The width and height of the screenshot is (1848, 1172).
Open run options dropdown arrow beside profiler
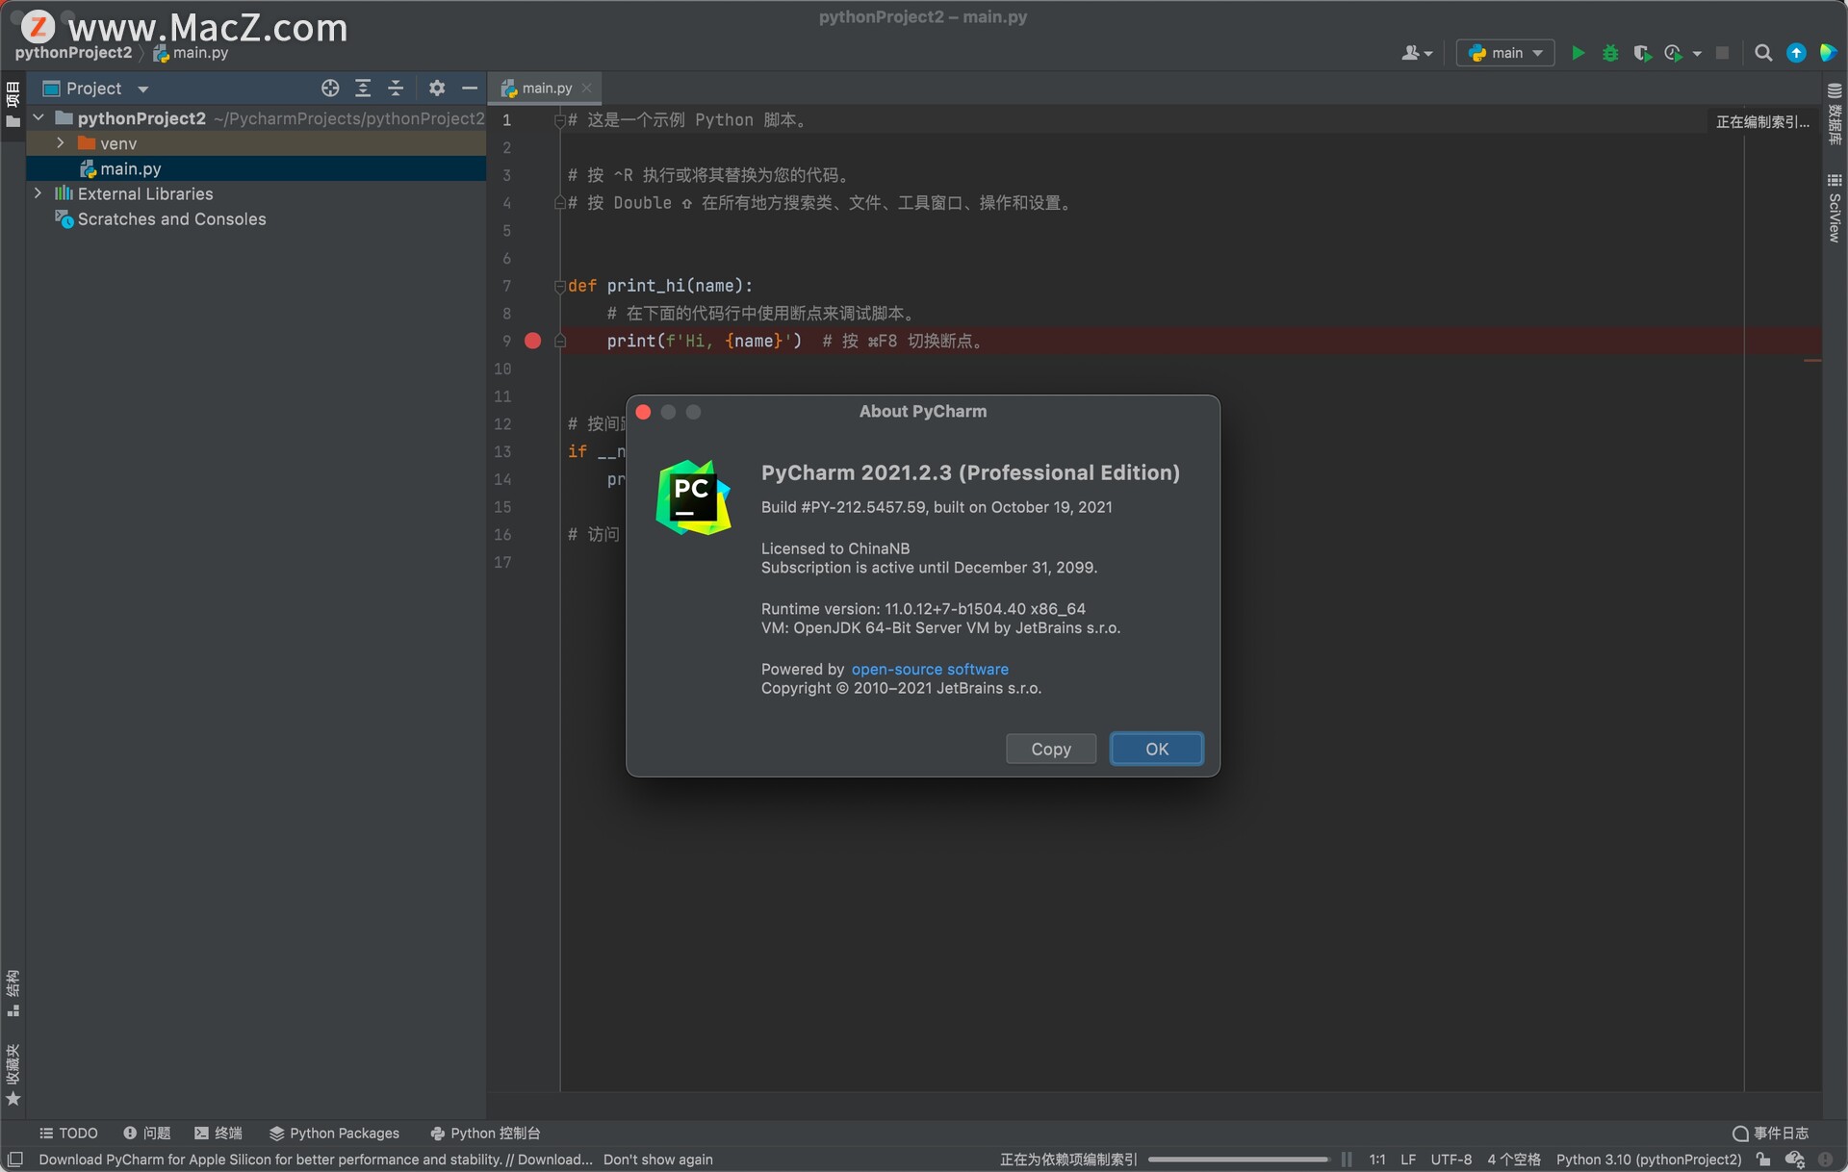(1697, 54)
